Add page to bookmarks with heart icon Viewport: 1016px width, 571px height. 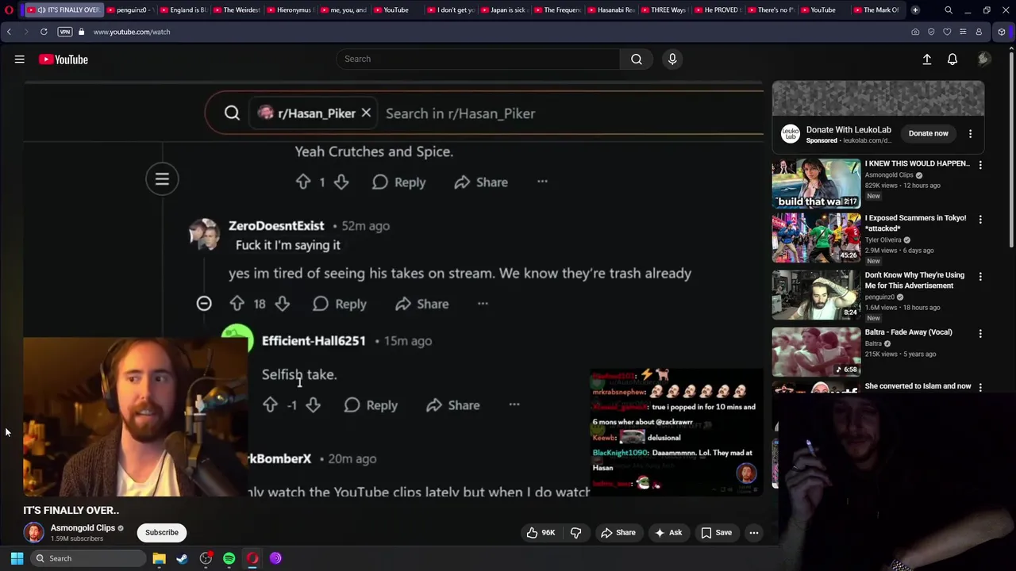click(947, 32)
